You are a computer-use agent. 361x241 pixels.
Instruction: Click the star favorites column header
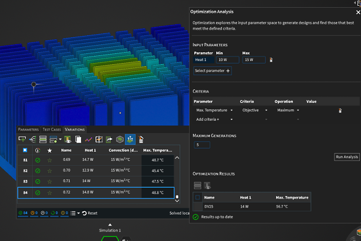pyautogui.click(x=50, y=150)
